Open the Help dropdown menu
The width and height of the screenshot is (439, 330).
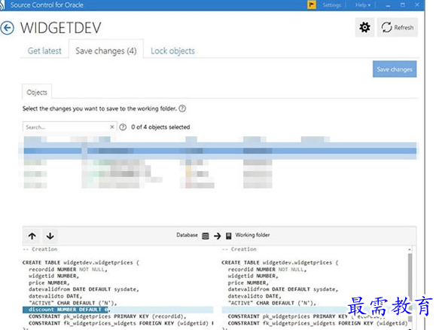[x=363, y=5]
